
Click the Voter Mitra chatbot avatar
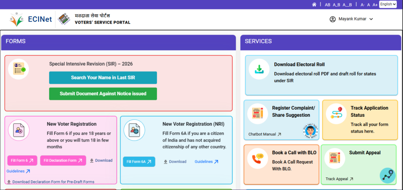coord(311,131)
